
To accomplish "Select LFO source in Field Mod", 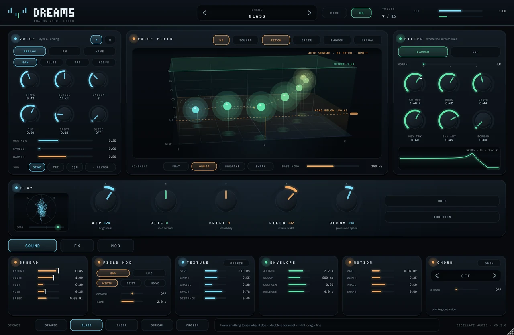I will pos(149,273).
